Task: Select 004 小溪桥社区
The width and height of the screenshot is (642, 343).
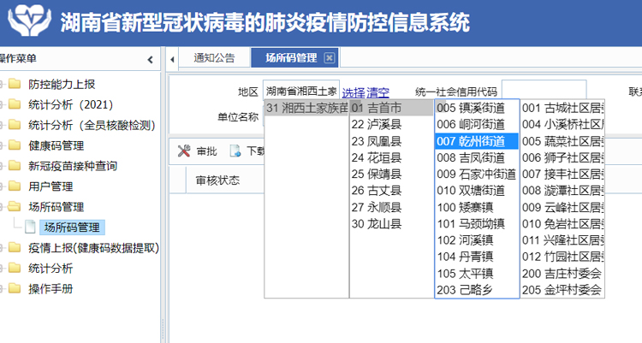Action: pyautogui.click(x=562, y=124)
